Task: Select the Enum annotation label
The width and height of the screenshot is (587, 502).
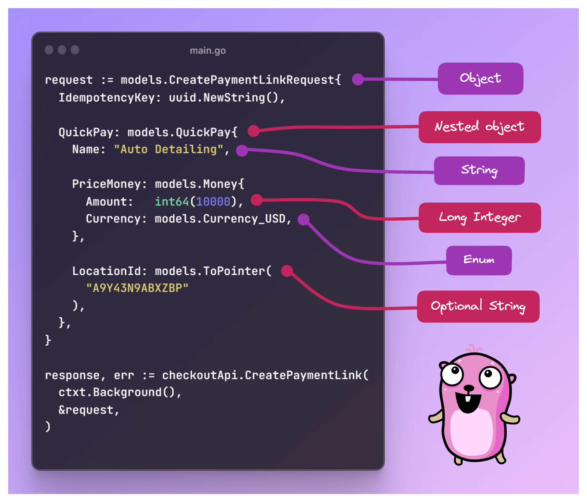Action: point(479,260)
